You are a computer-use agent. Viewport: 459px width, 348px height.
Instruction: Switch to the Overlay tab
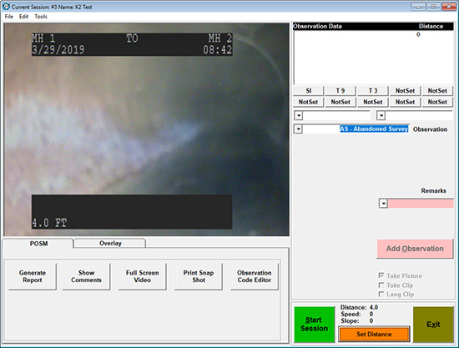click(110, 243)
